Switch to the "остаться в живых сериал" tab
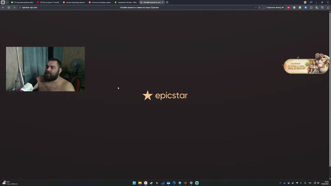Viewport: 331px width, 186px height. (x=100, y=2)
